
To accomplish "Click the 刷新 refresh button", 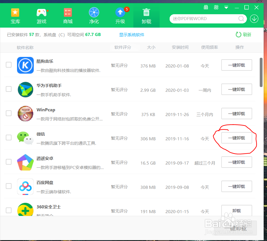I will coord(244,35).
